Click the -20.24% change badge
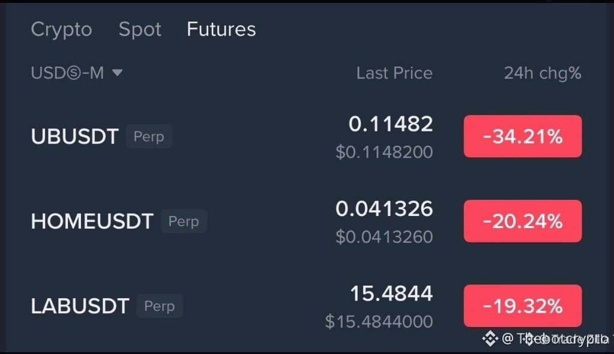The image size is (614, 354). coord(523,221)
